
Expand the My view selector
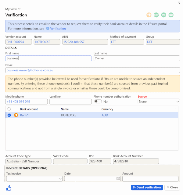(13, 9)
